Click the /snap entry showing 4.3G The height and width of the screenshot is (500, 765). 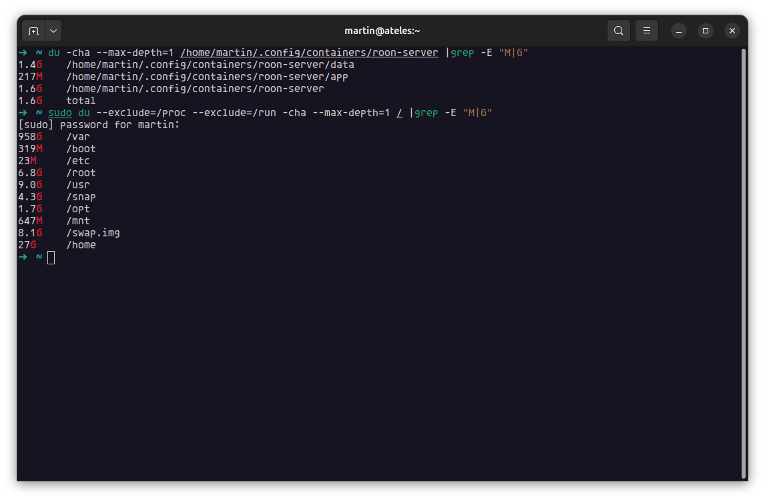pyautogui.click(x=81, y=197)
